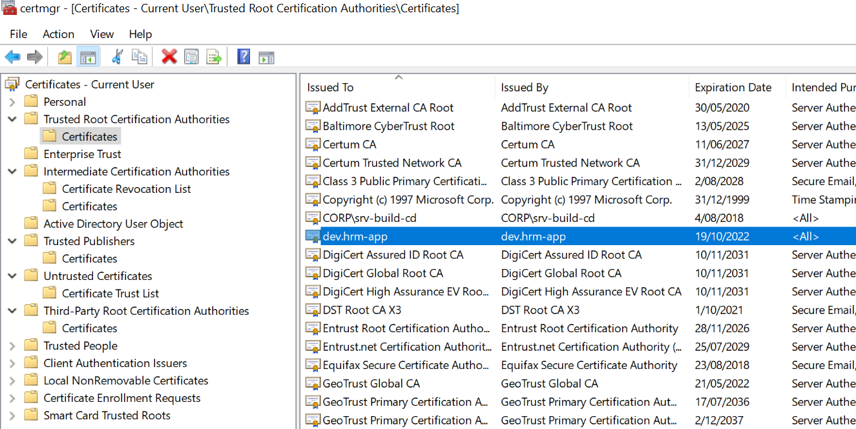This screenshot has height=429, width=856.
Task: Click certificate icon of DigiCert Global Root CA
Action: [313, 274]
